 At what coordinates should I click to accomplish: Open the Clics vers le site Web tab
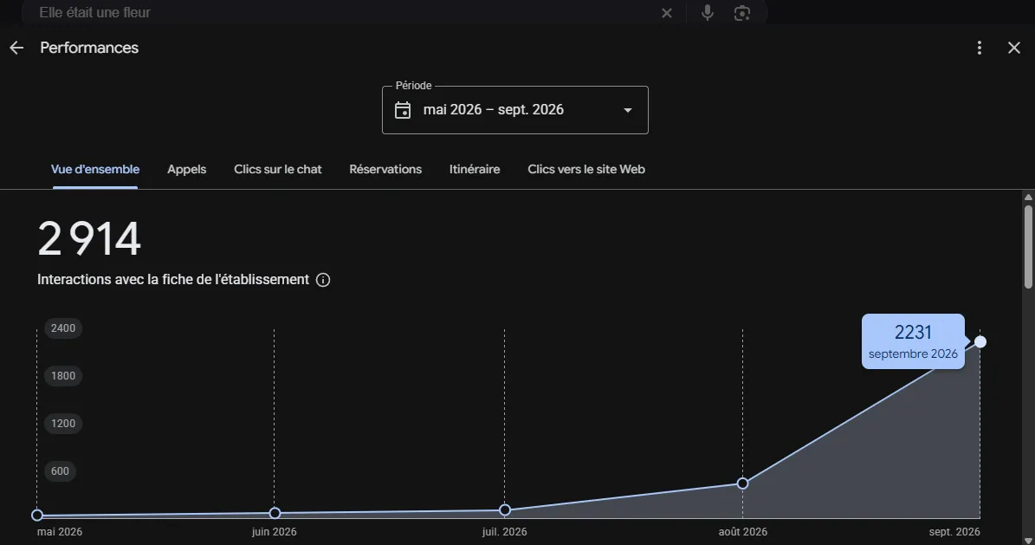(x=586, y=169)
